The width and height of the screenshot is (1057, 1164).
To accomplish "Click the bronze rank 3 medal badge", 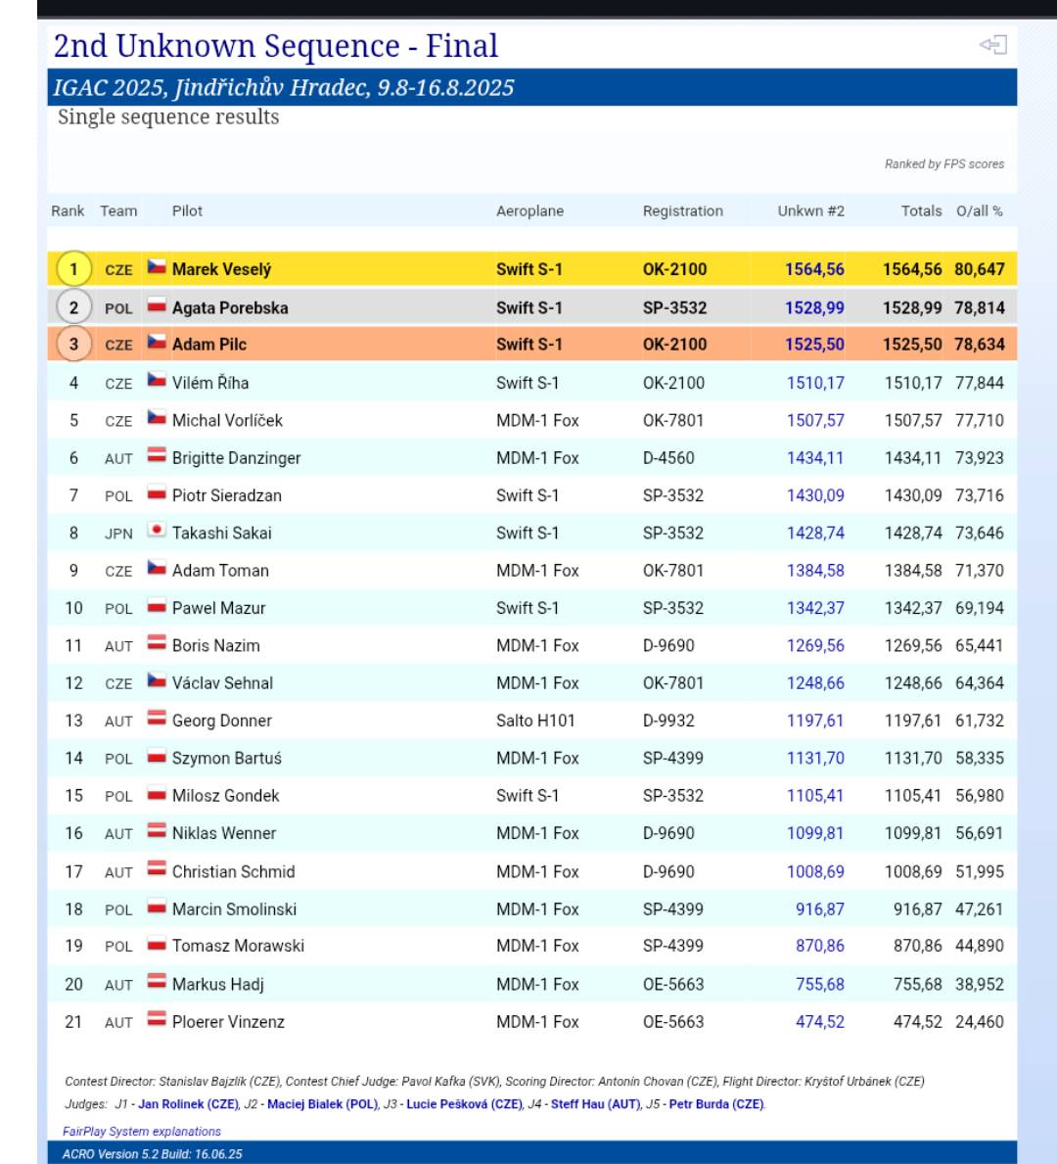I will coord(73,345).
